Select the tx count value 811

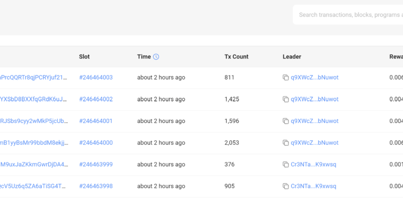pyautogui.click(x=229, y=77)
